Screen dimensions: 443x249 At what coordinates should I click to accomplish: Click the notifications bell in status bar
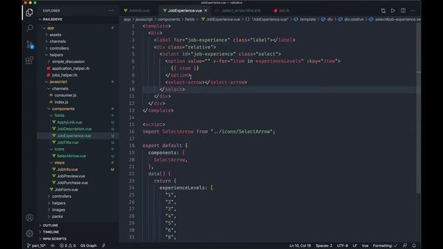point(414,246)
